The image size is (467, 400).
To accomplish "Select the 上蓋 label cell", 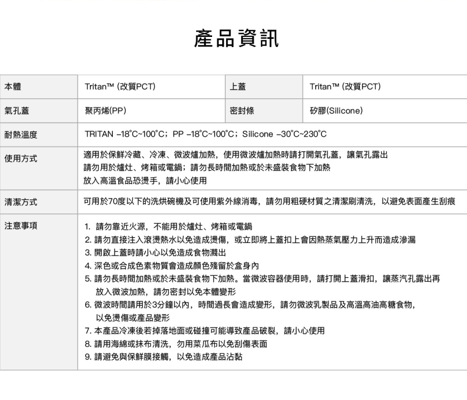I will coord(238,87).
